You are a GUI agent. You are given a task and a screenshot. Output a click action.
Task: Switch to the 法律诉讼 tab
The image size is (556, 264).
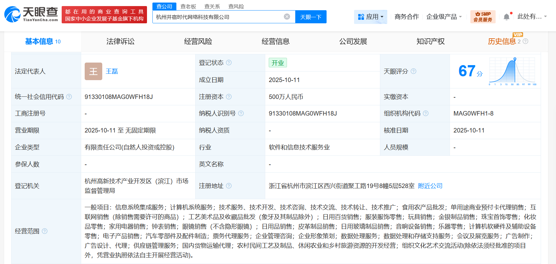(x=120, y=41)
